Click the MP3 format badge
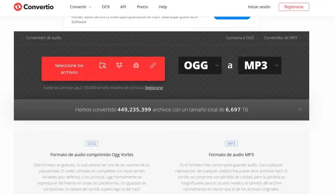 [231, 143]
